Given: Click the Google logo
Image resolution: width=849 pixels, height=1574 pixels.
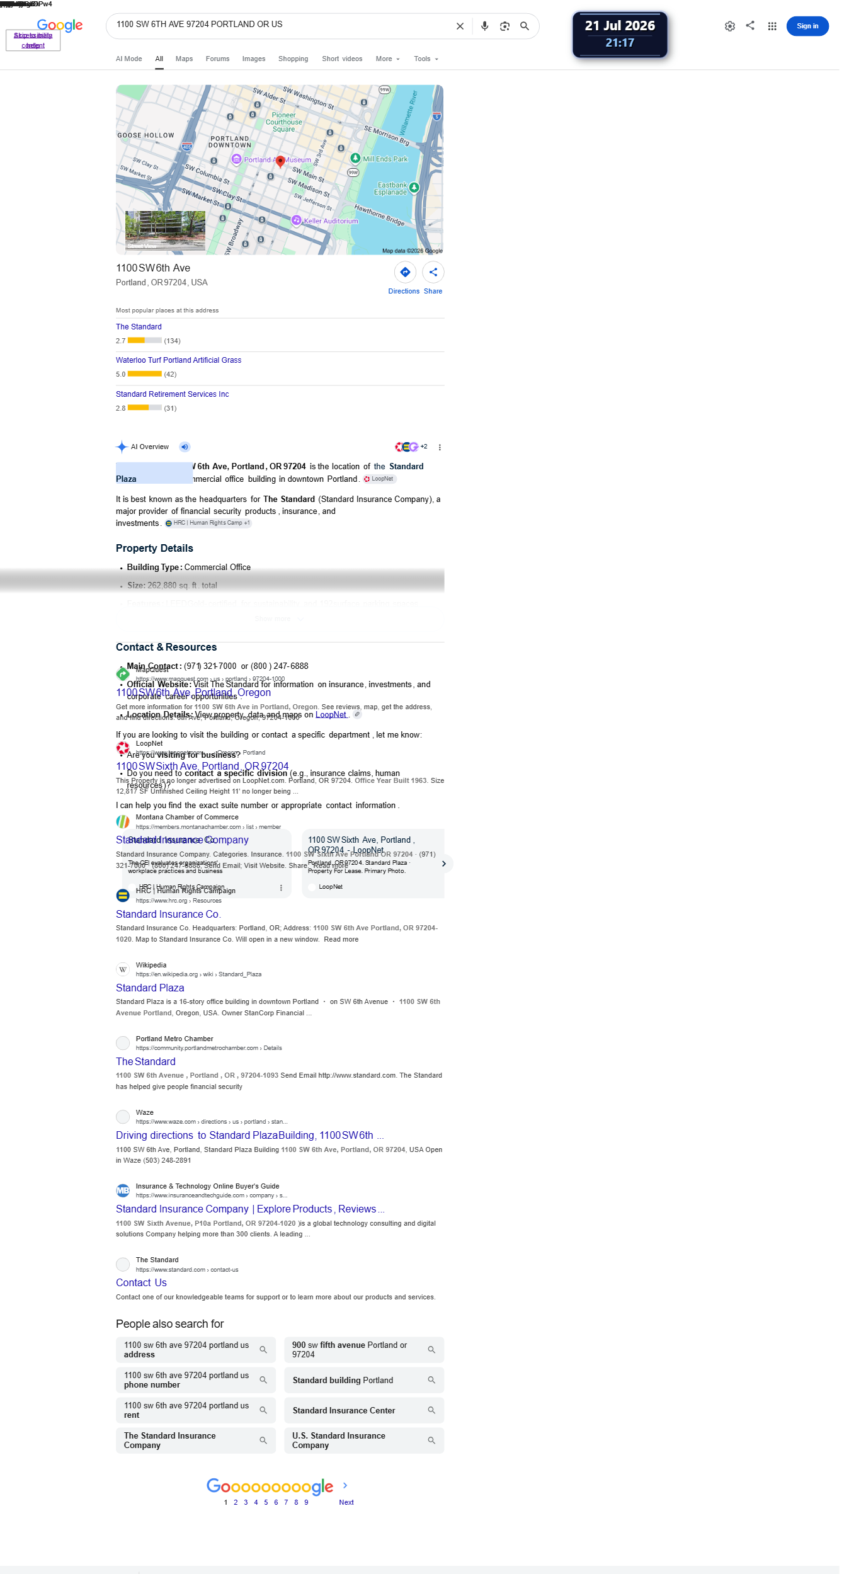Looking at the screenshot, I should [x=60, y=25].
